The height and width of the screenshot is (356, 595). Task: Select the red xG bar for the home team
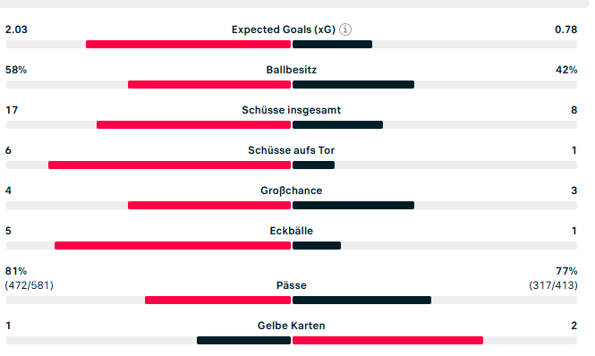(188, 45)
